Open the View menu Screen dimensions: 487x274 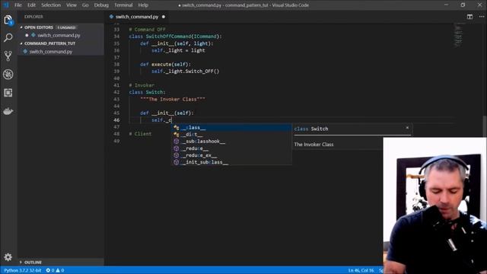(72, 5)
